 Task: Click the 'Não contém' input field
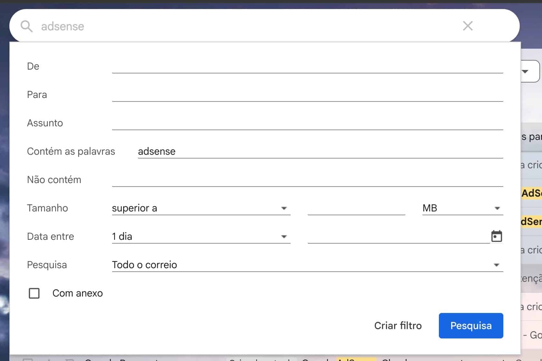click(307, 180)
